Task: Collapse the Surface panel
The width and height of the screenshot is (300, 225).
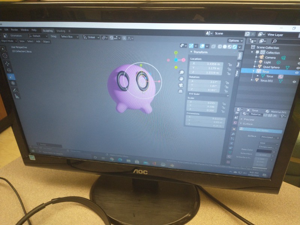Action: tap(241, 124)
